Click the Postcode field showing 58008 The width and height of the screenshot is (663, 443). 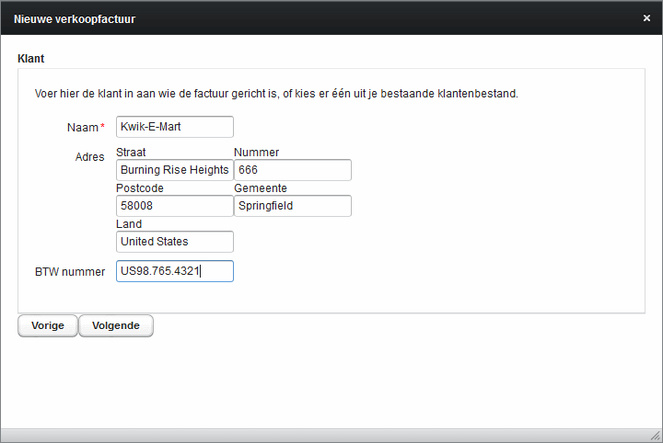(x=175, y=206)
